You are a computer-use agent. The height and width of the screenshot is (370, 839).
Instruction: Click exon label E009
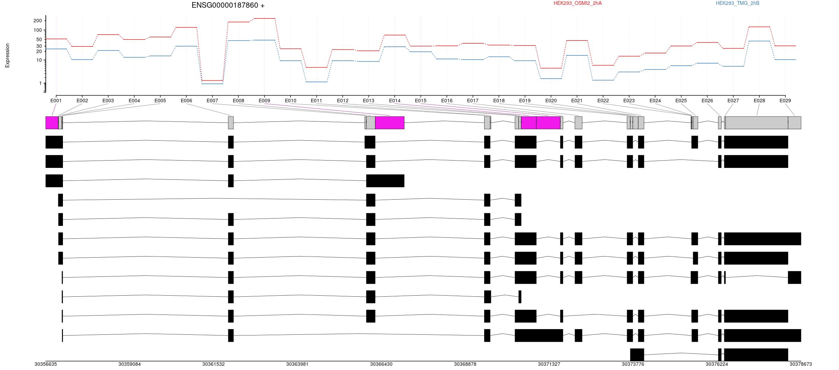(264, 101)
